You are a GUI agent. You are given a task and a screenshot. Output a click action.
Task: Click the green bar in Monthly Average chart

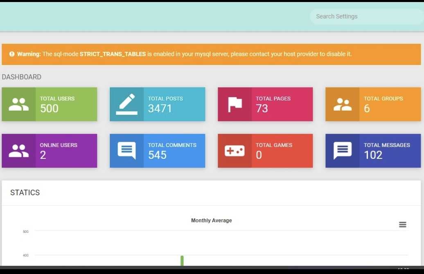182,261
